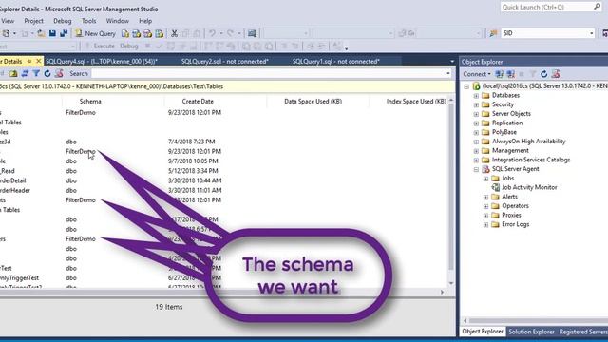Click the Disconnect icon in Object Explorer

[510, 74]
